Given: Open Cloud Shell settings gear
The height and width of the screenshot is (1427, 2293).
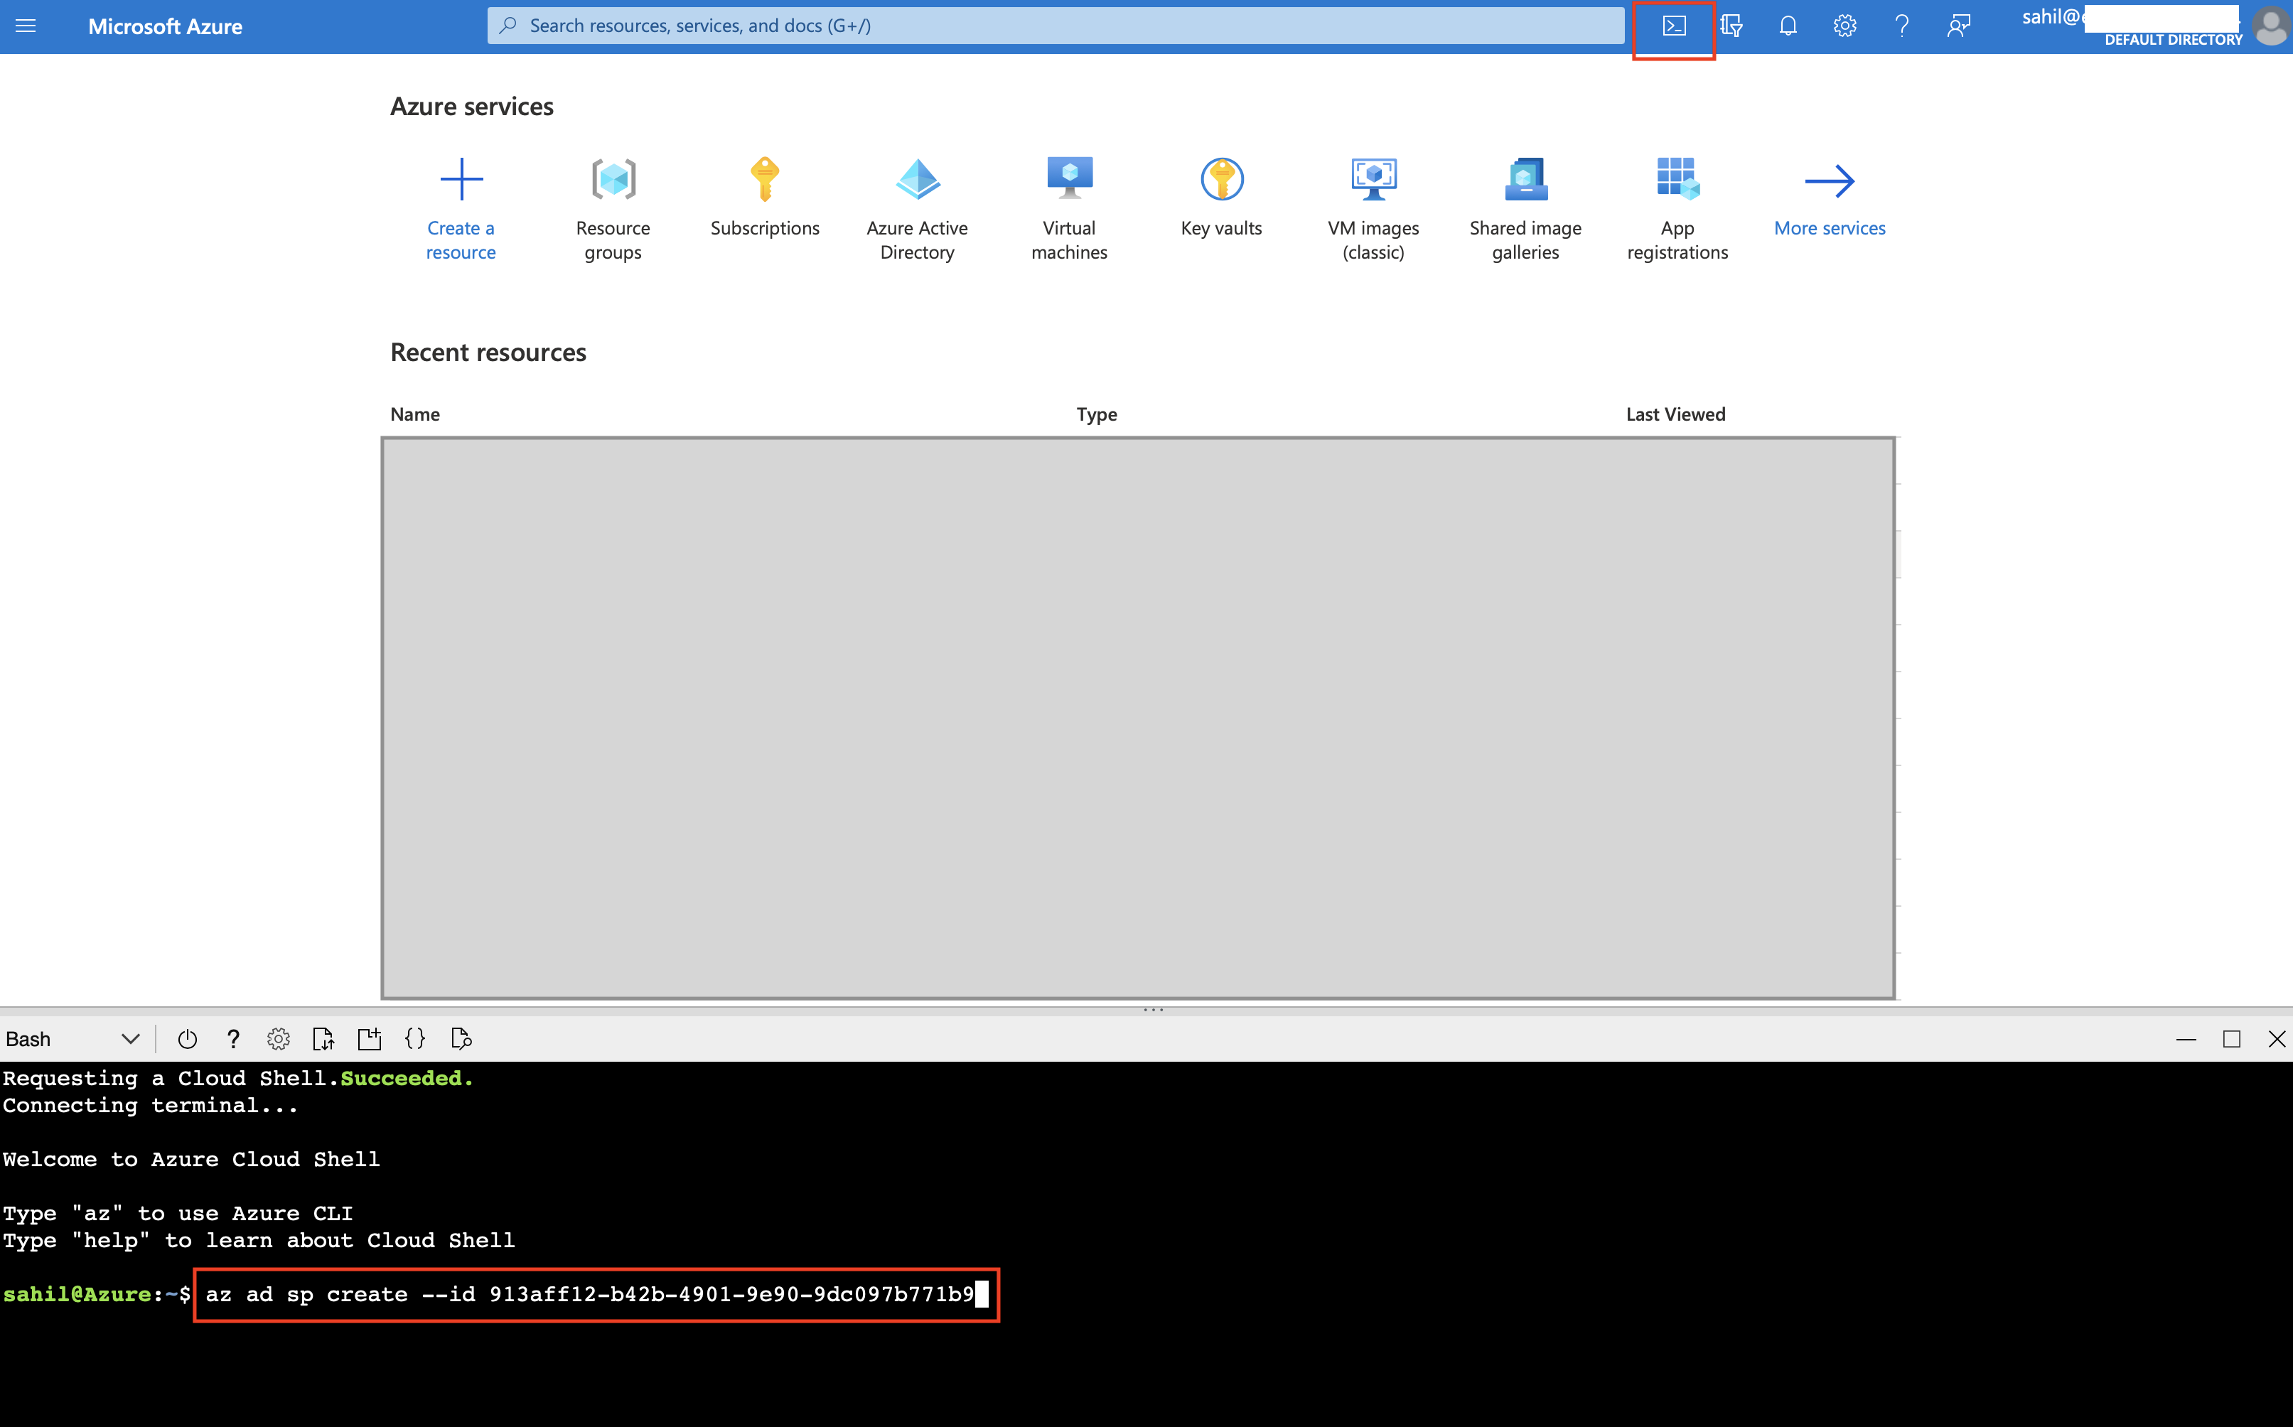Looking at the screenshot, I should tap(279, 1038).
